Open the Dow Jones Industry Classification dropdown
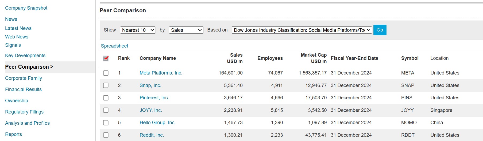 coord(302,30)
